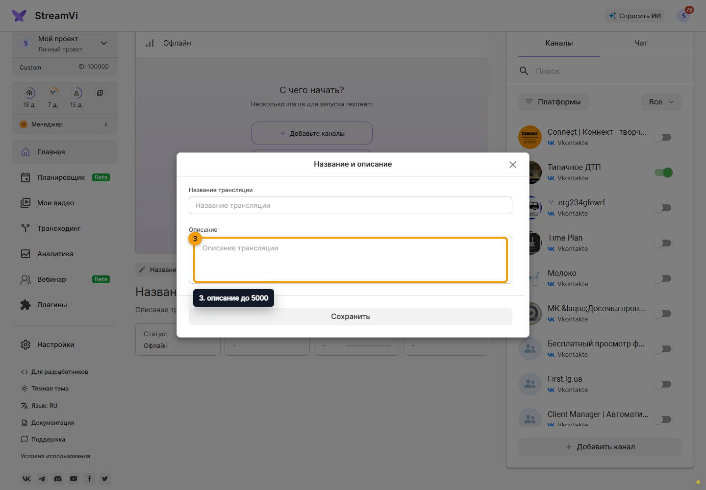Switch to the Чат tab

(x=641, y=43)
